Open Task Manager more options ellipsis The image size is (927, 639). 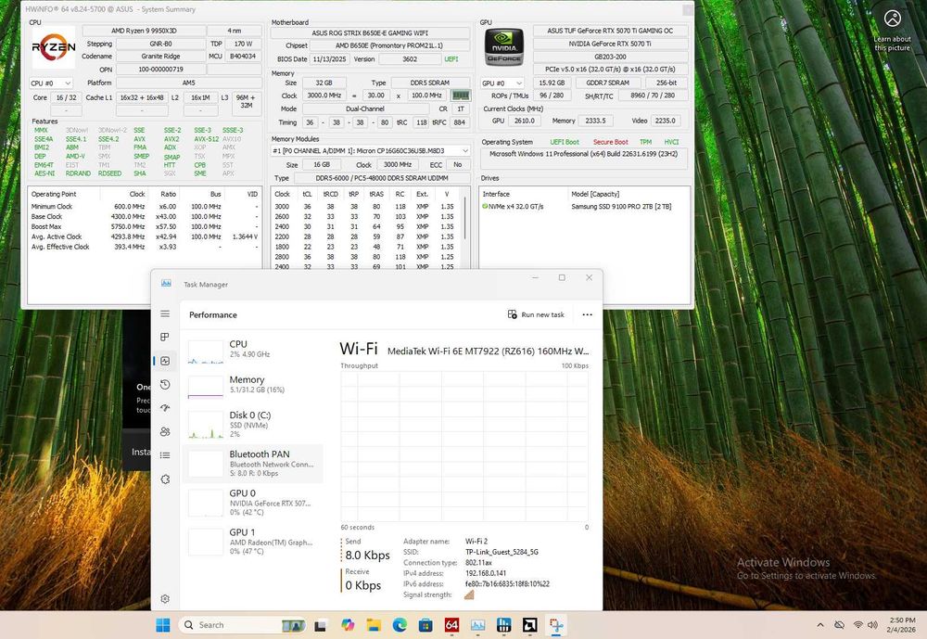[x=587, y=314]
